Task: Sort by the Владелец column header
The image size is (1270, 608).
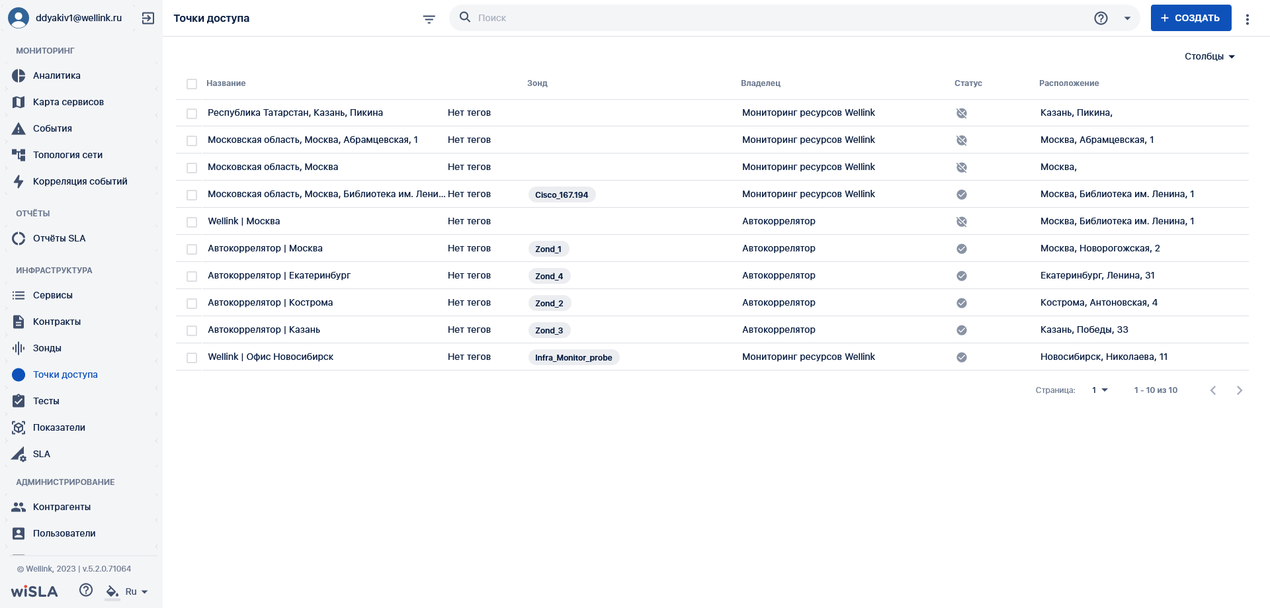Action: point(761,83)
